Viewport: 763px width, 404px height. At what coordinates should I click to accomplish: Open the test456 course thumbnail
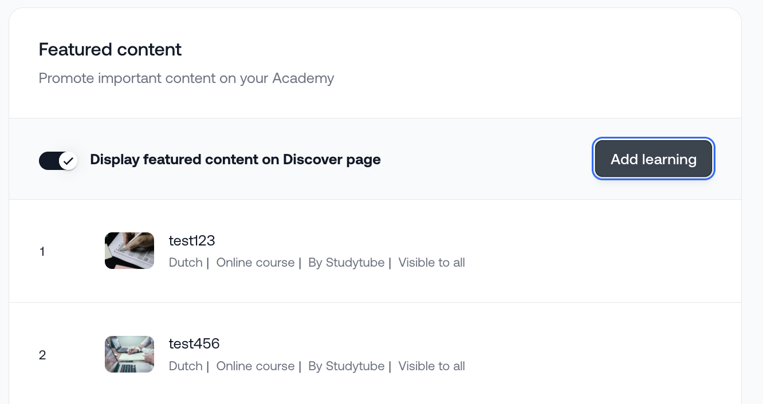point(129,354)
